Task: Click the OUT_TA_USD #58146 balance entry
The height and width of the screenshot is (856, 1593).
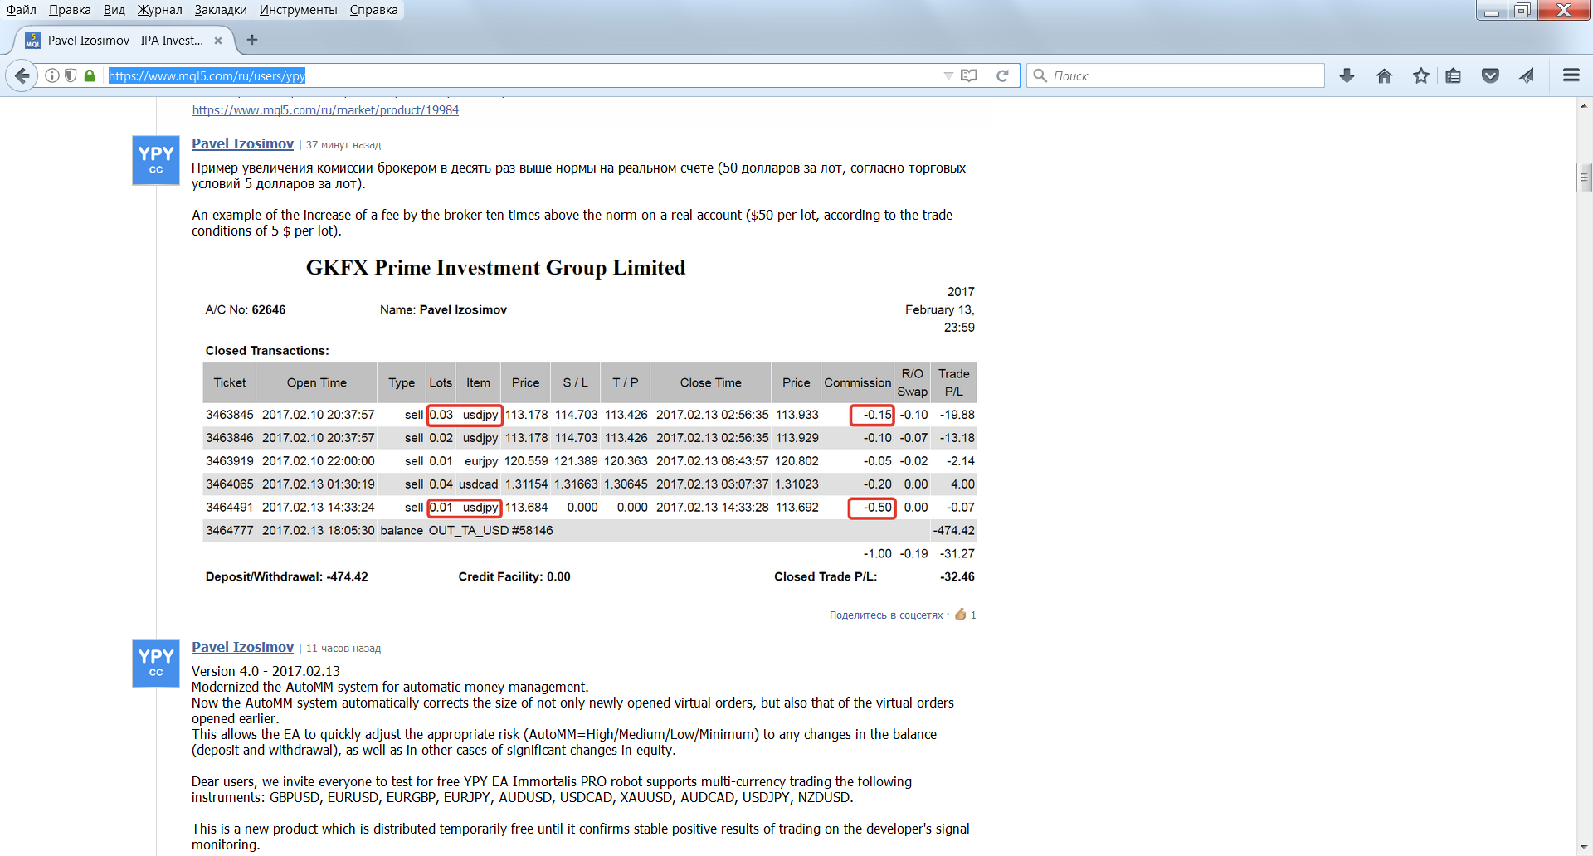Action: (490, 531)
